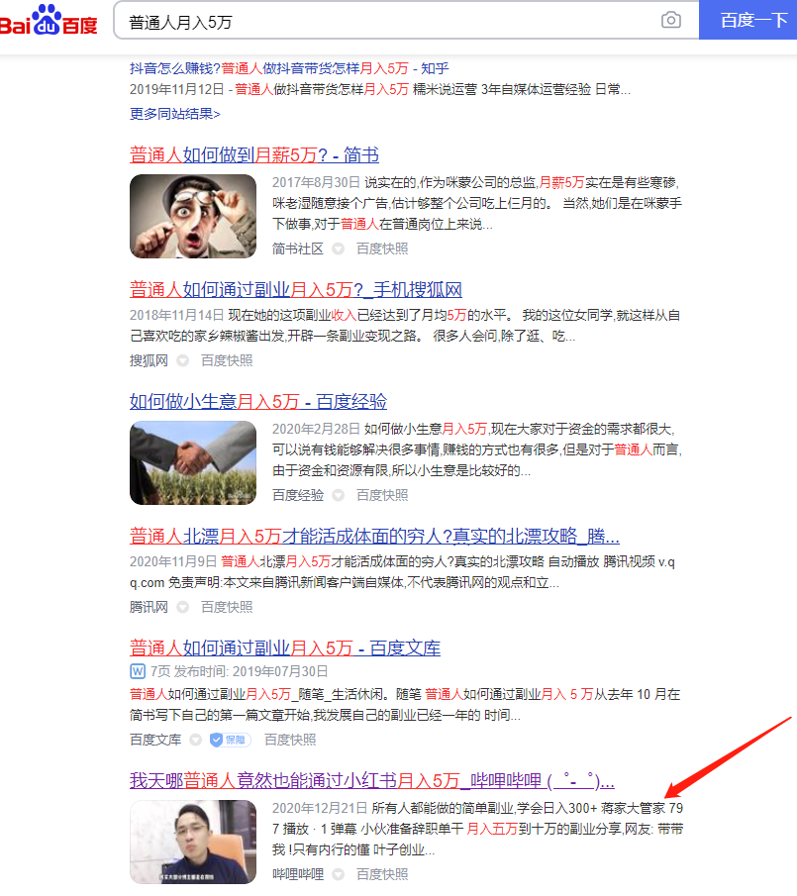Open 百度快照 for 百度文库 result
797x896 pixels.
(x=290, y=740)
